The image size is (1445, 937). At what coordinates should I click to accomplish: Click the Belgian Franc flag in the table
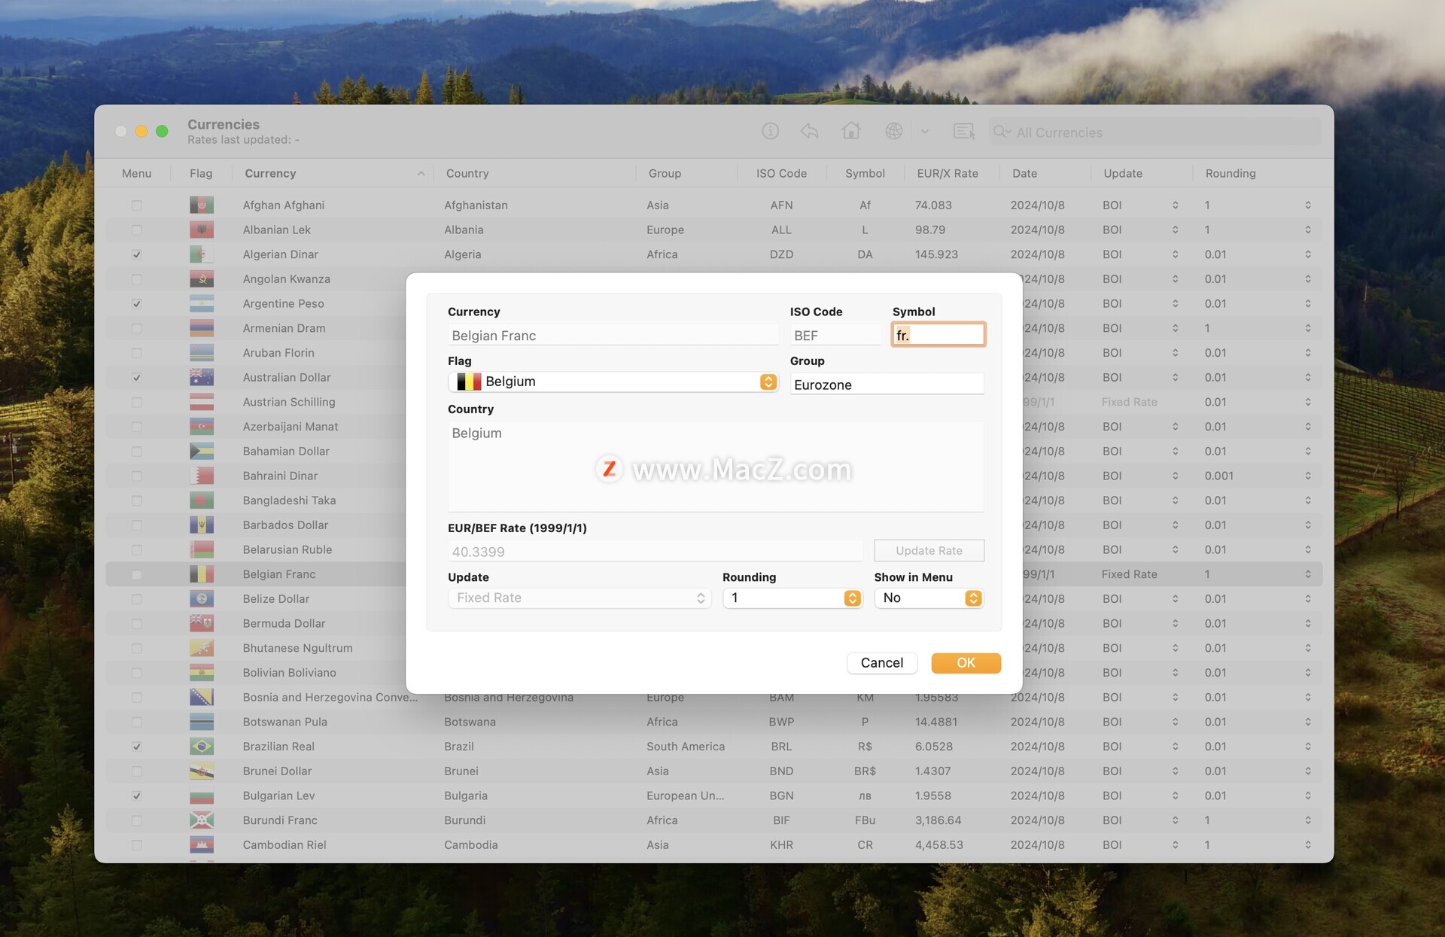coord(202,574)
